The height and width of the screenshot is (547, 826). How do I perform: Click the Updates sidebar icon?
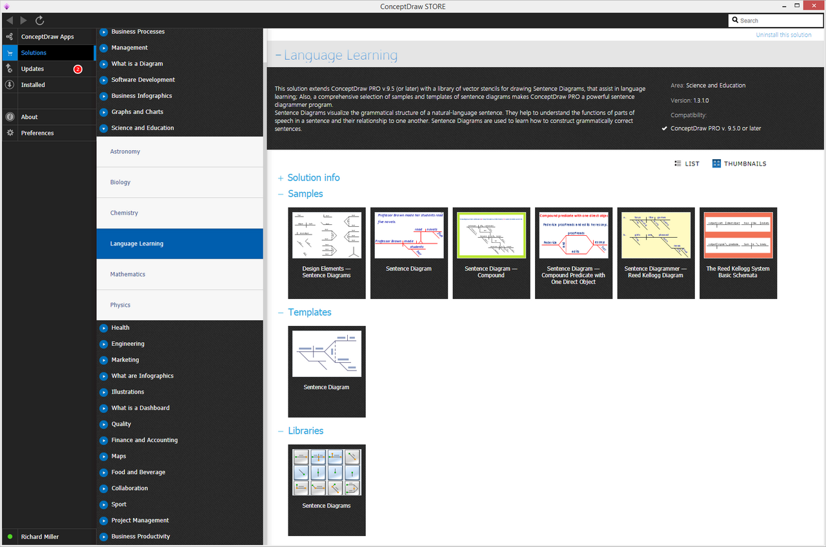(10, 69)
